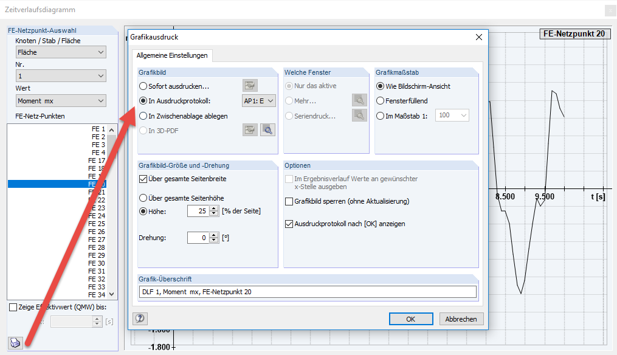Select FE 27 in the points list
This screenshot has width=617, height=355.
[57, 240]
